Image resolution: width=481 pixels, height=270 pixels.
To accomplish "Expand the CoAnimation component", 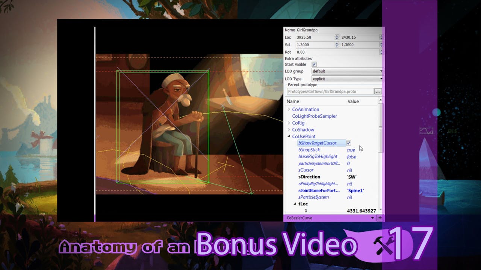I will pyautogui.click(x=289, y=109).
